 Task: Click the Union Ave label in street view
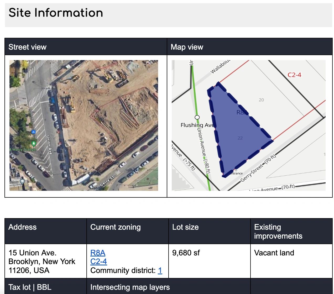(x=49, y=145)
